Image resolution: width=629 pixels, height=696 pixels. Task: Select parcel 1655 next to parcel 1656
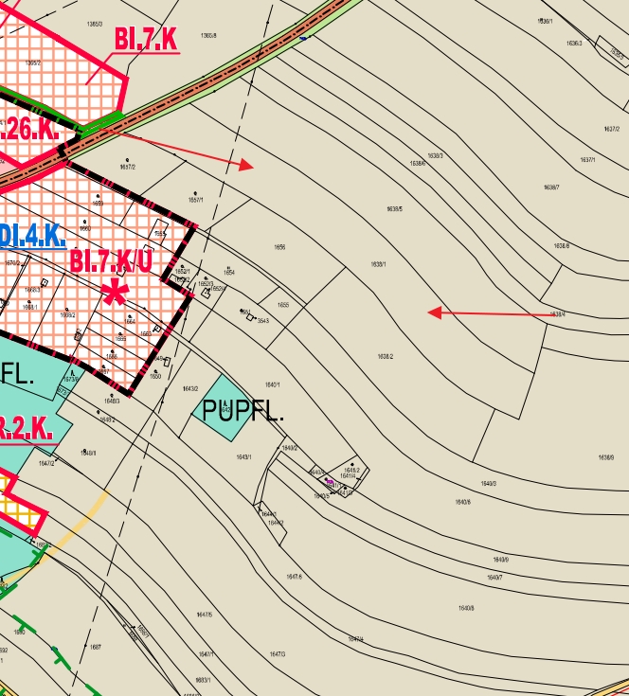tap(282, 305)
